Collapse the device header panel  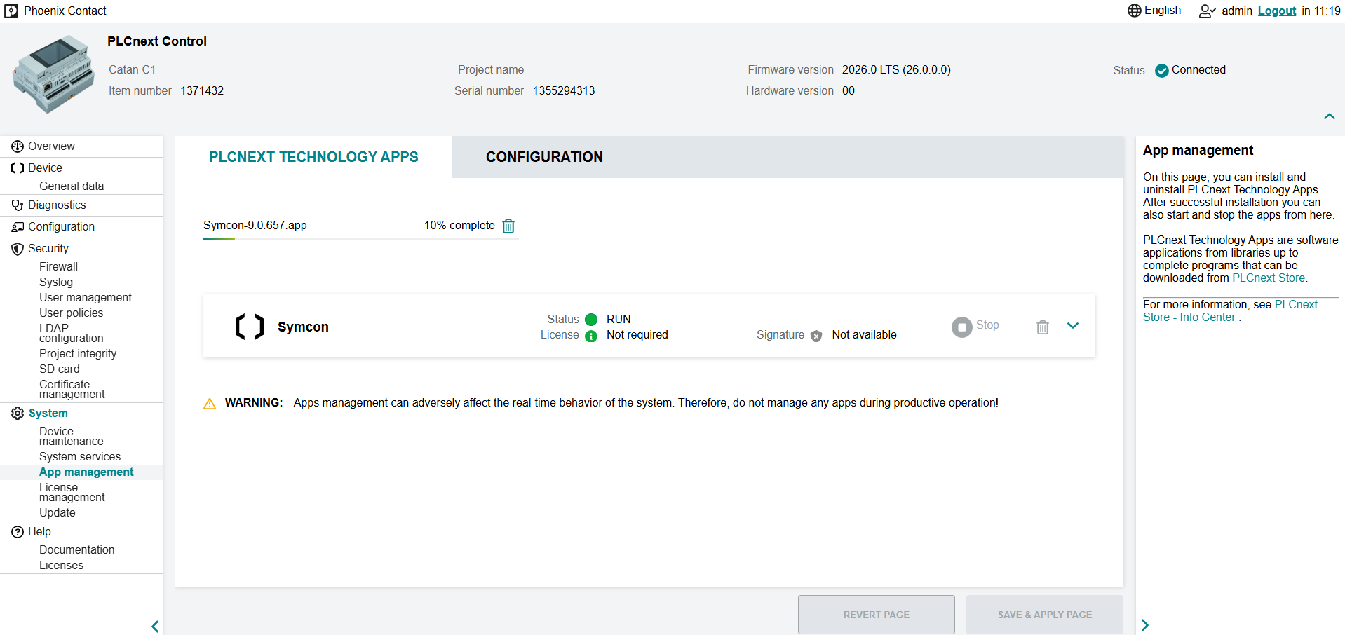click(x=1329, y=116)
